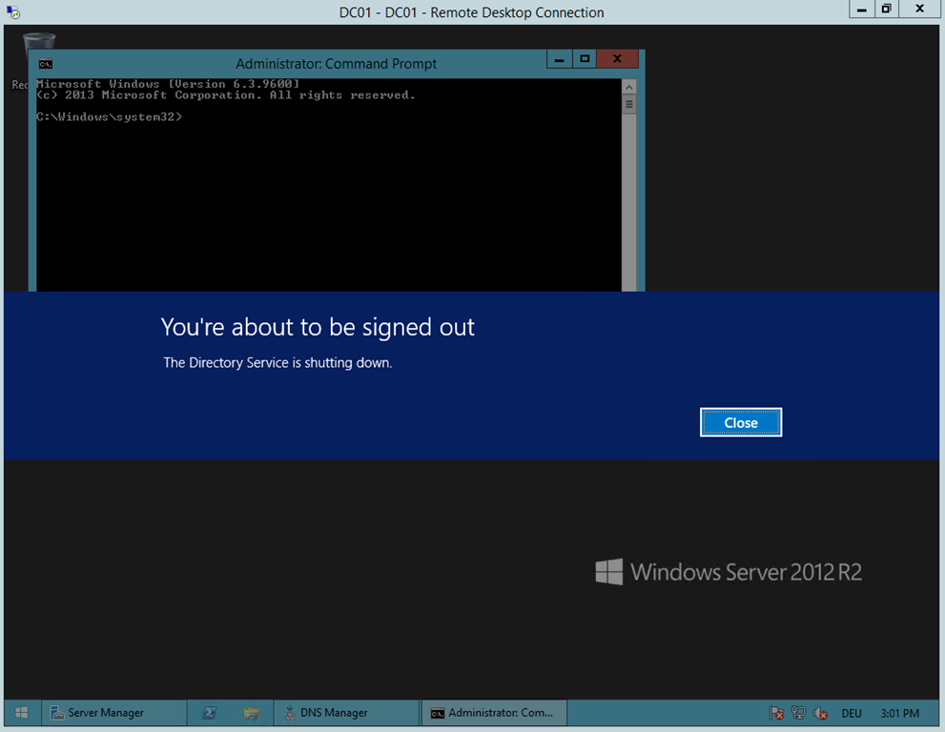Click the Close button on sign-out notice
This screenshot has width=945, height=732.
741,422
